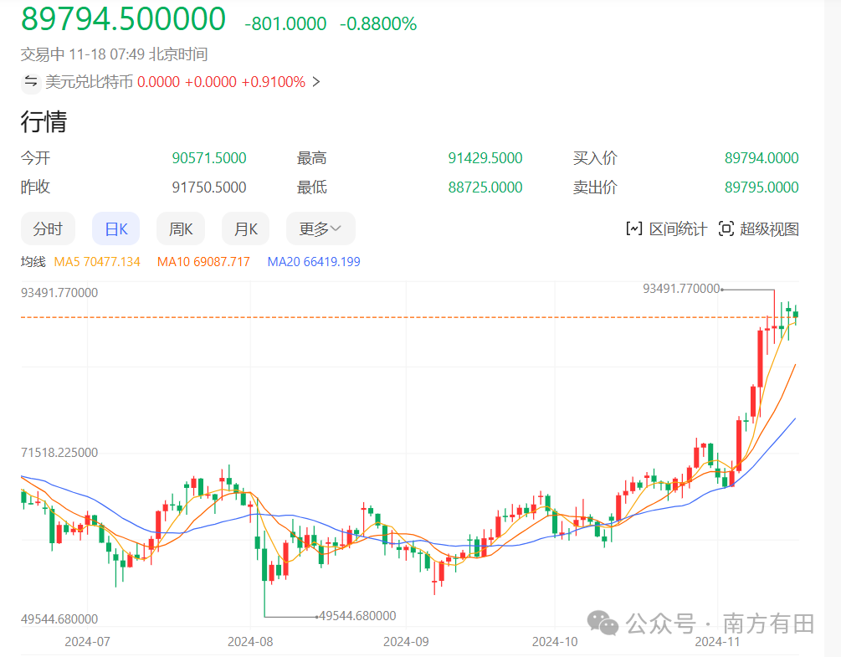This screenshot has height=657, width=841.
Task: Toggle the MA20 moving average line
Action: coord(314,261)
